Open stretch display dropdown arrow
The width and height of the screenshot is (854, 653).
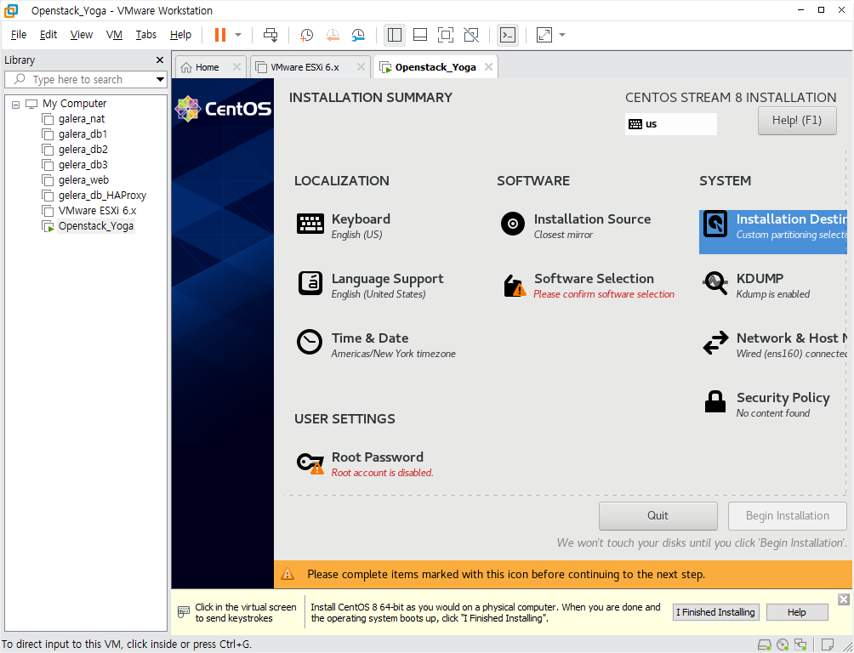point(562,35)
